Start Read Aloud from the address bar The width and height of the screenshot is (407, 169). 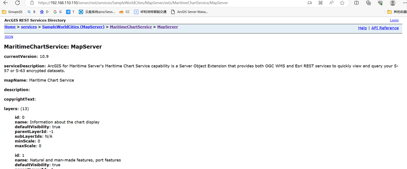(331, 3)
